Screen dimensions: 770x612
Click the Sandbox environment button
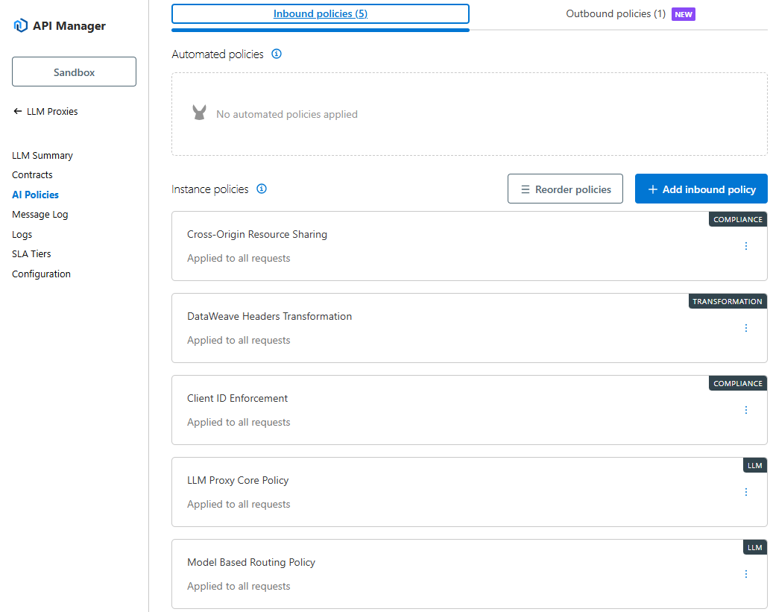tap(74, 72)
